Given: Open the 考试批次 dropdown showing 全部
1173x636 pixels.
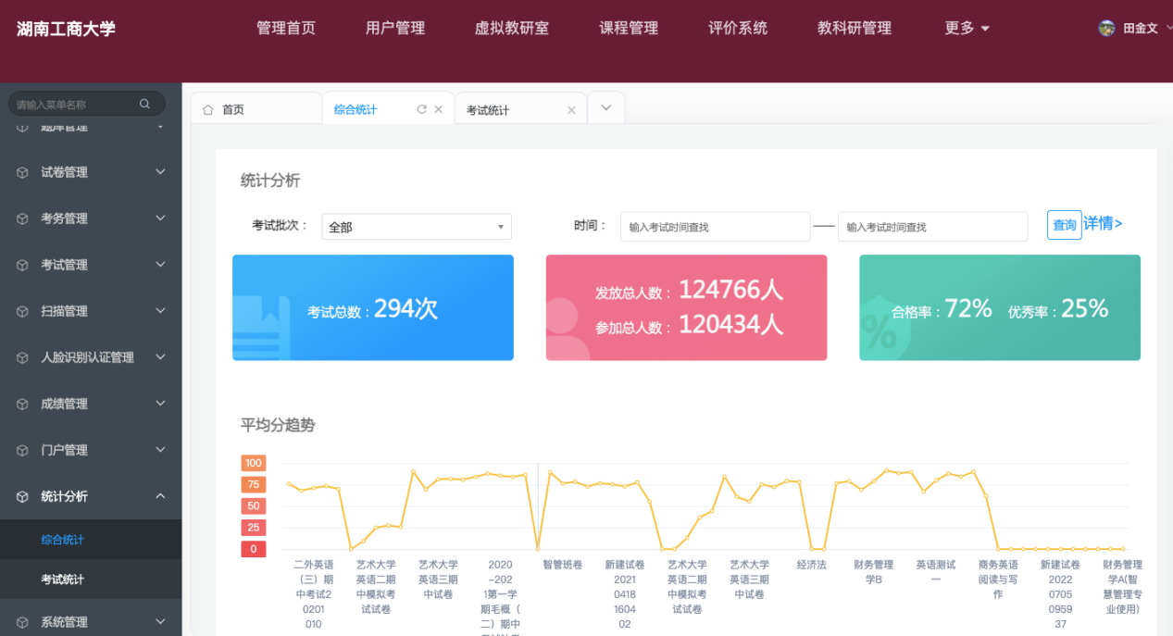Looking at the screenshot, I should (x=417, y=227).
